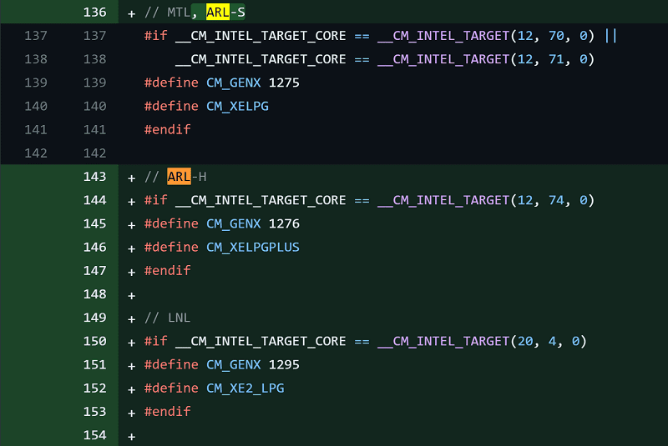
Task: Click the CM_XELPG define on line 140
Action: [237, 106]
